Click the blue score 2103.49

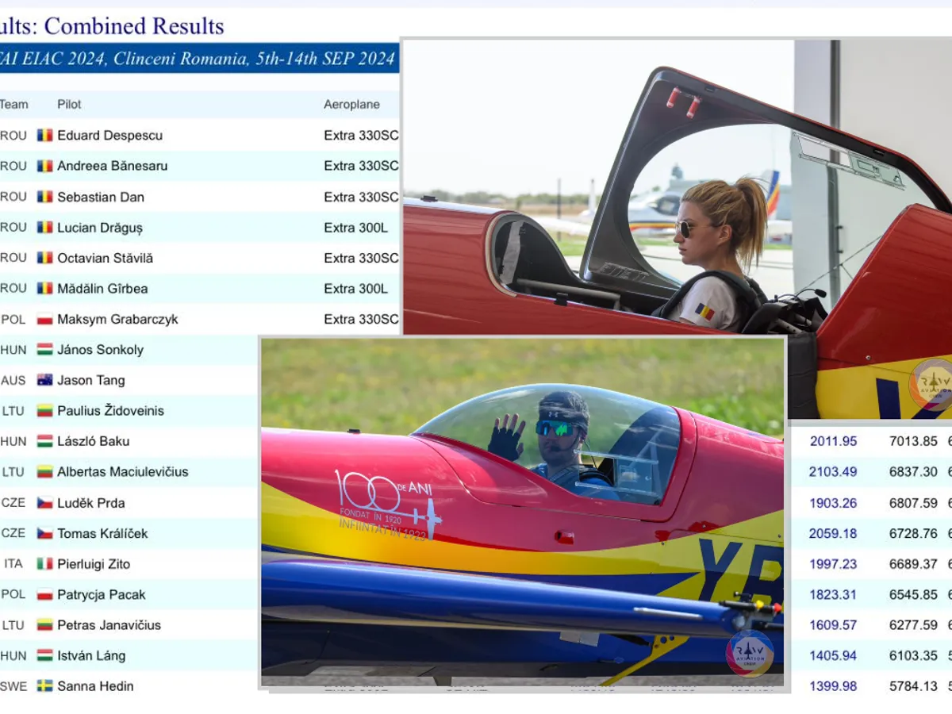(x=833, y=472)
